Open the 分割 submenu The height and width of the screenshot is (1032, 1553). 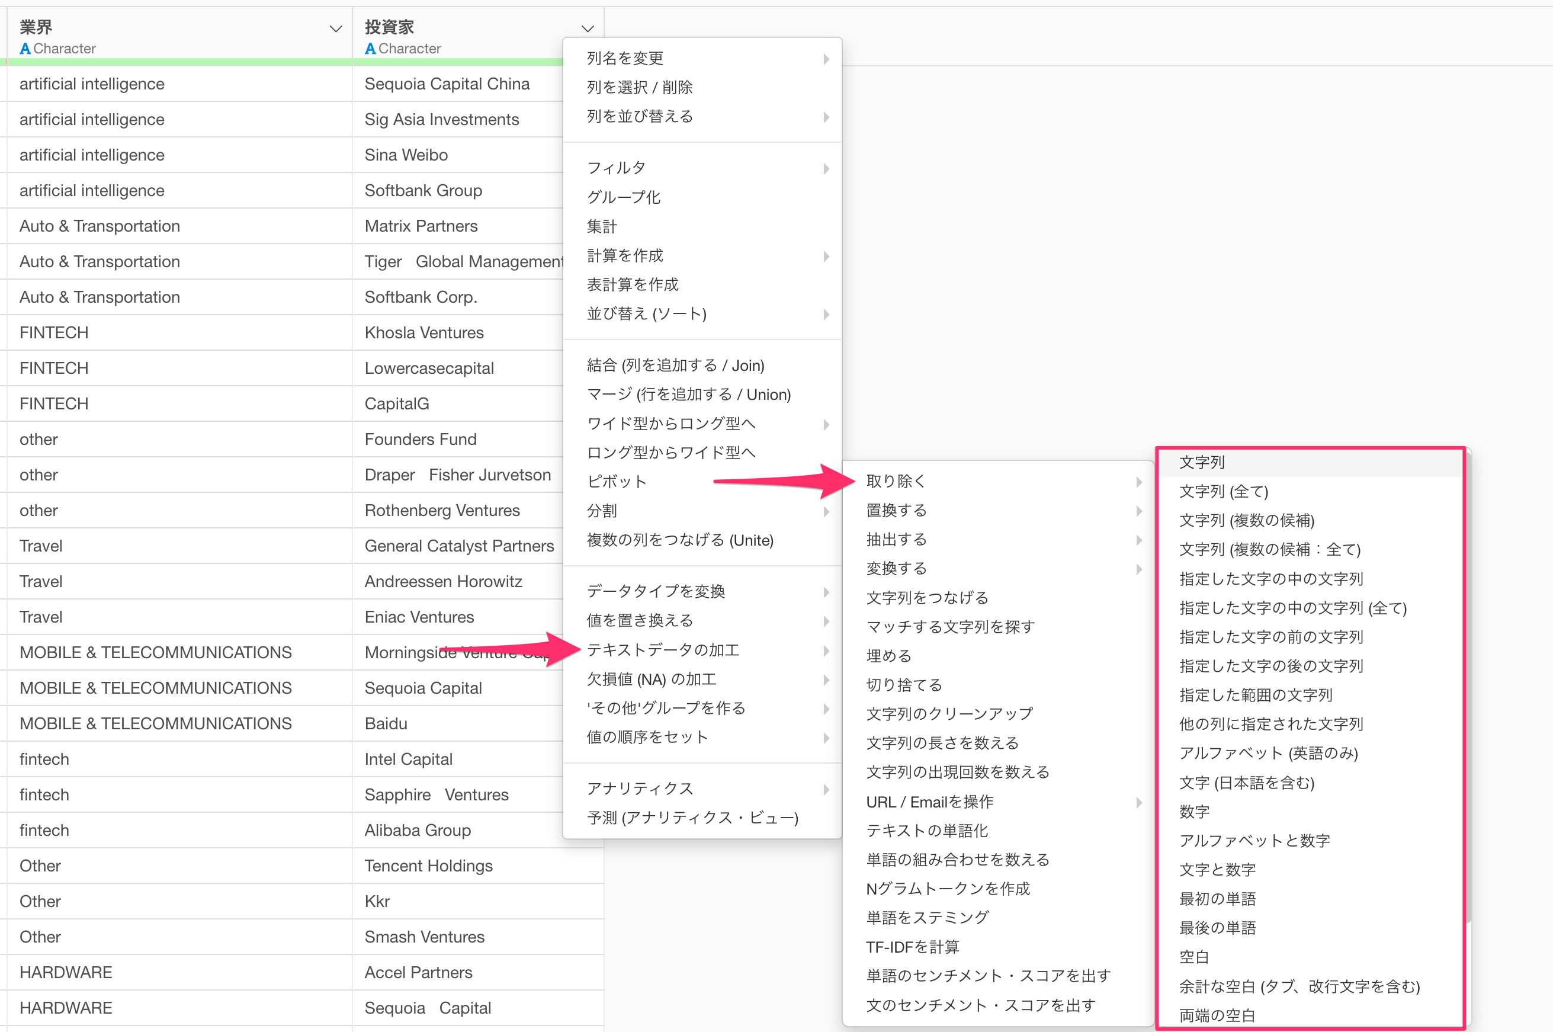click(702, 511)
